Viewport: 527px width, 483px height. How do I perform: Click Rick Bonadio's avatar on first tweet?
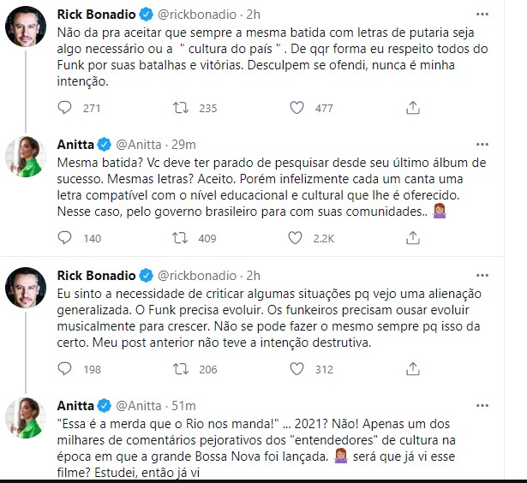click(x=26, y=27)
